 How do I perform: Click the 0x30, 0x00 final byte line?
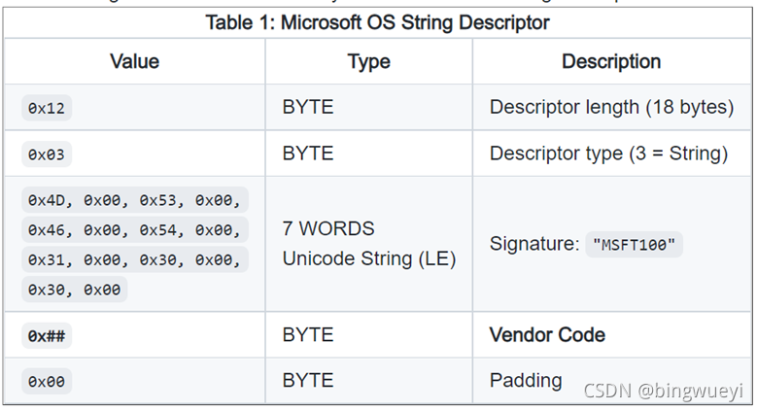tap(74, 289)
